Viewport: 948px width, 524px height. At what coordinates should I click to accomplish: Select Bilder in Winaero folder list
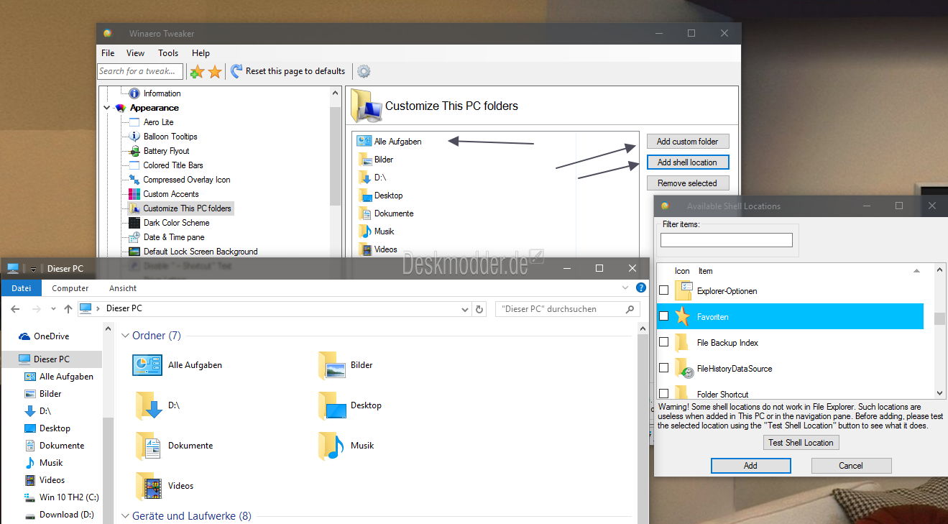coord(384,160)
